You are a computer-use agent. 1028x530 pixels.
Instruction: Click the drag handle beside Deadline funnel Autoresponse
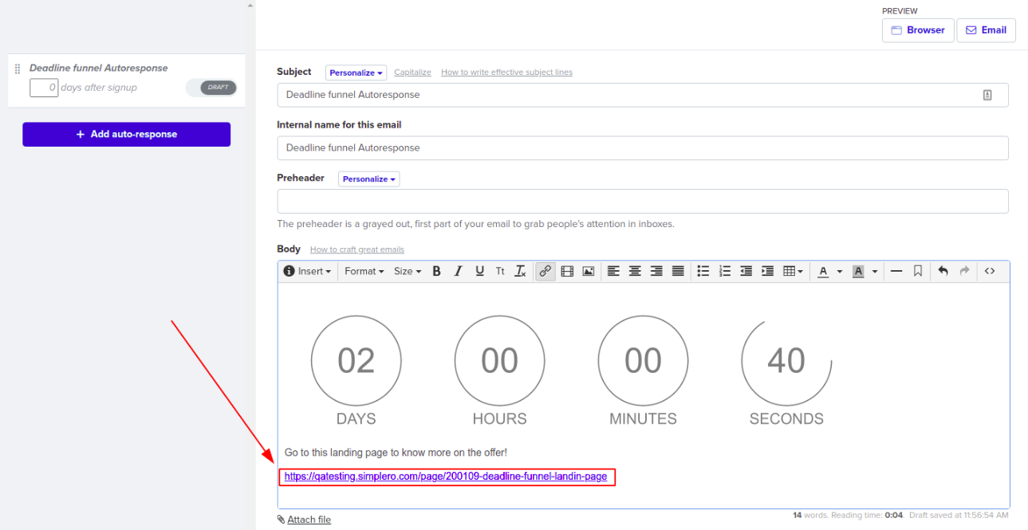tap(18, 69)
